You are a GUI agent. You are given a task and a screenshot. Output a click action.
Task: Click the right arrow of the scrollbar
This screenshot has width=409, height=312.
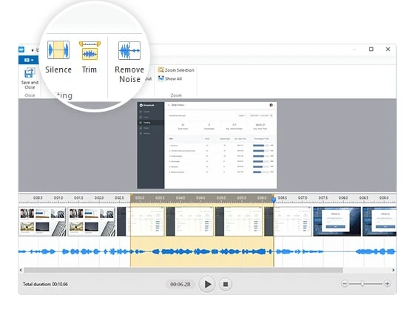393,270
